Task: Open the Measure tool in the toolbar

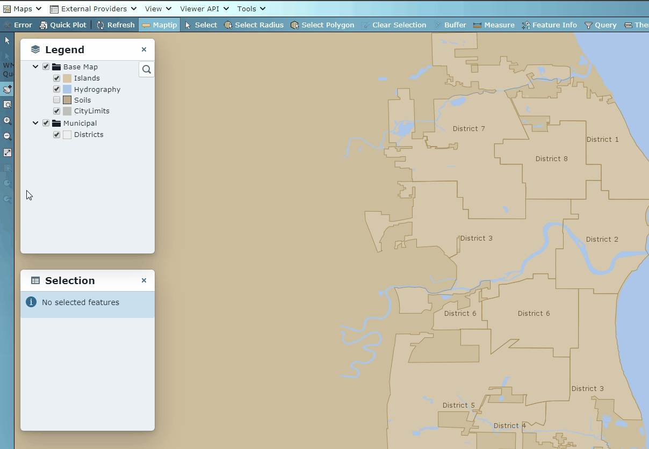Action: 493,25
